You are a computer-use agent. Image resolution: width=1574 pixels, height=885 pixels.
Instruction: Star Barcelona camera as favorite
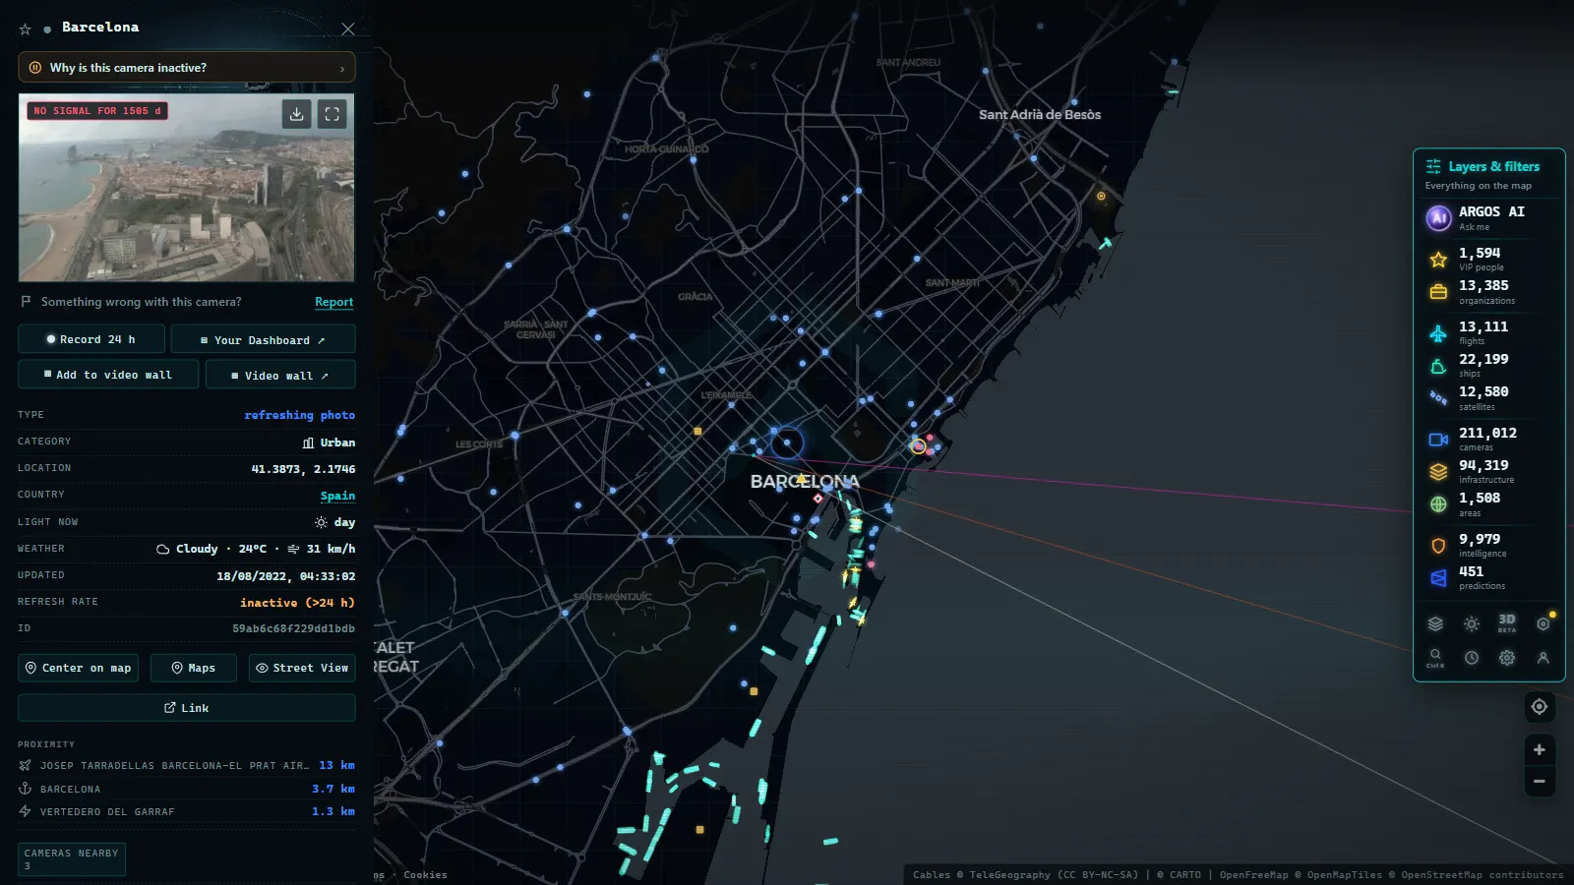click(x=26, y=29)
